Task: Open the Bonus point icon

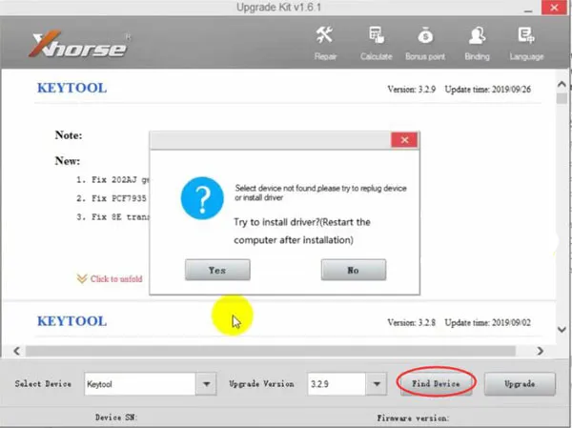Action: (425, 43)
